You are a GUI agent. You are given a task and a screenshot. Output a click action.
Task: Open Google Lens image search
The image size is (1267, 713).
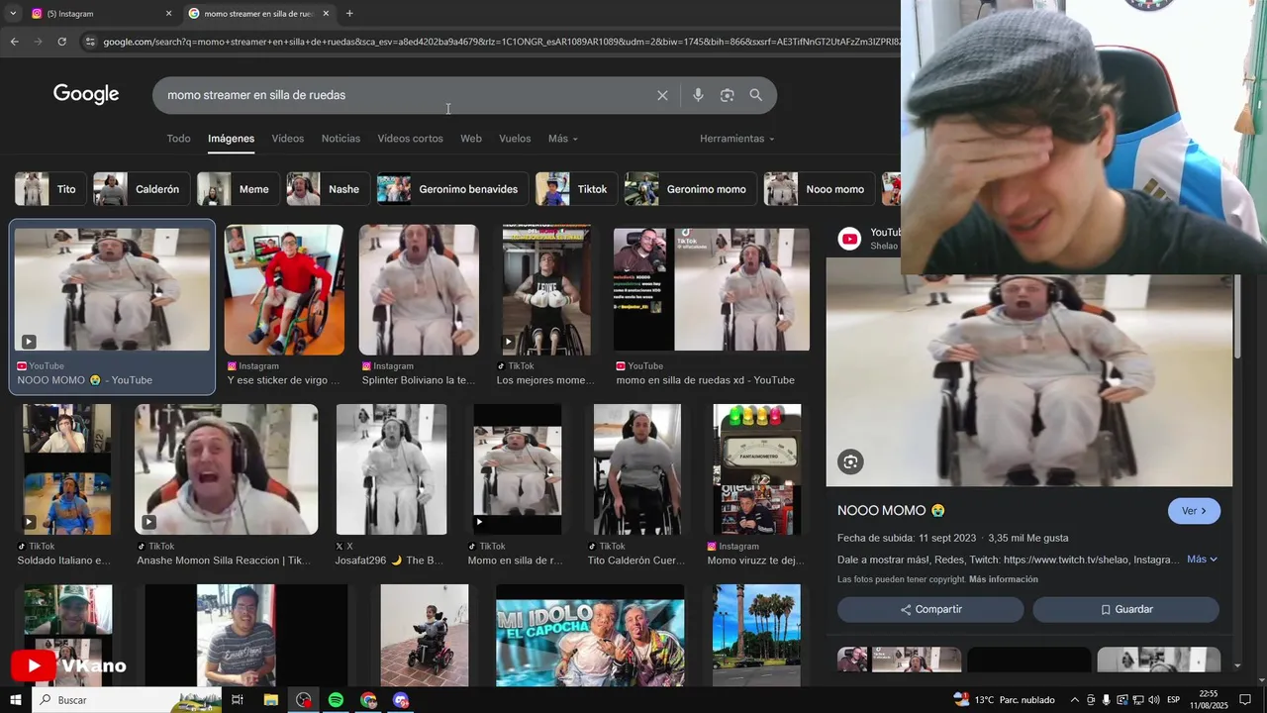727,95
